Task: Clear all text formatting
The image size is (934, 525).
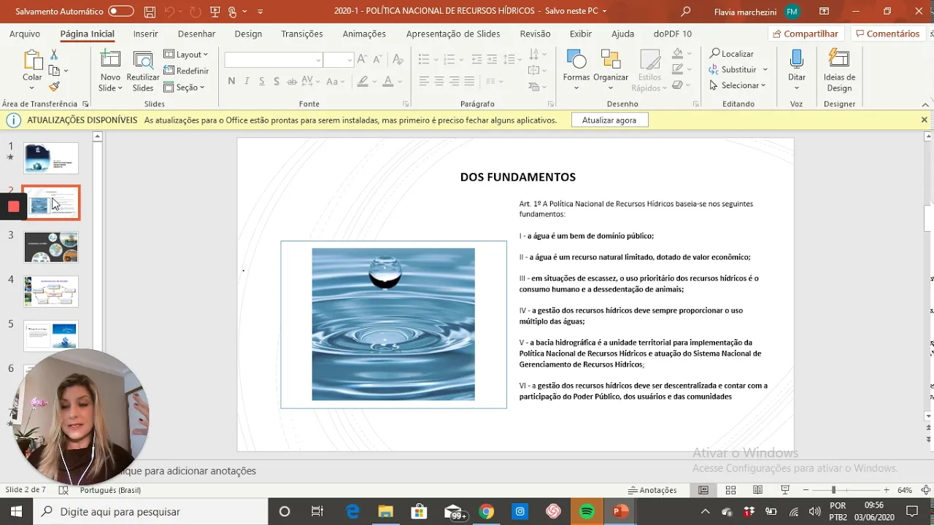Action: (x=398, y=60)
